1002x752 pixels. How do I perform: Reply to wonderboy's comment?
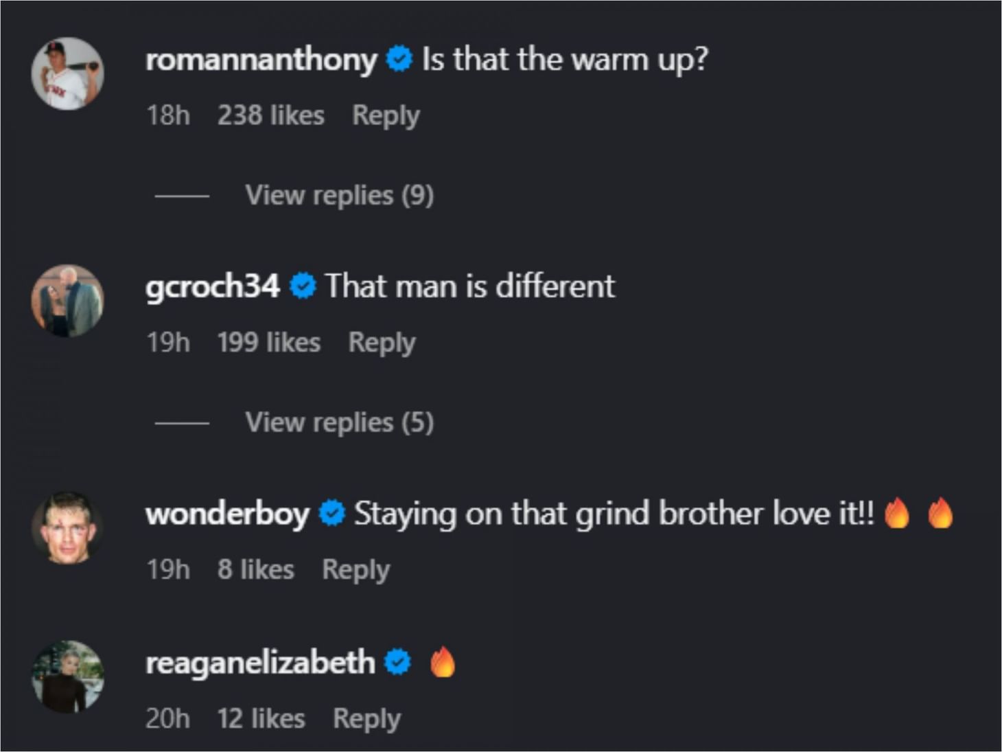coord(356,569)
